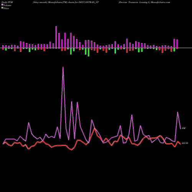Click the Daily PVM title text

(7, 2)
